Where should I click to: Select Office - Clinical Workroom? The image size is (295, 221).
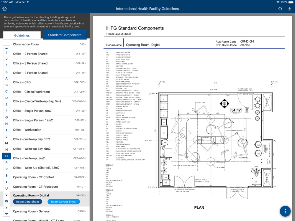[50, 92]
